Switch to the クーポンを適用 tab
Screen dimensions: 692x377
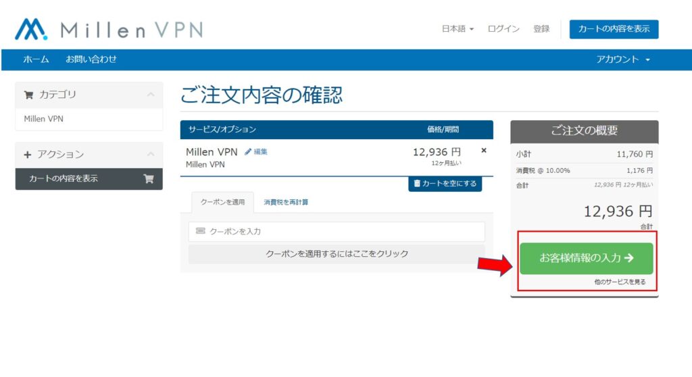222,202
